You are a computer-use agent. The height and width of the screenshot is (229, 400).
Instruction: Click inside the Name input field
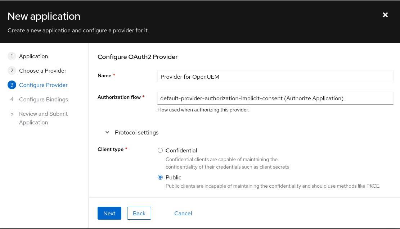click(275, 77)
